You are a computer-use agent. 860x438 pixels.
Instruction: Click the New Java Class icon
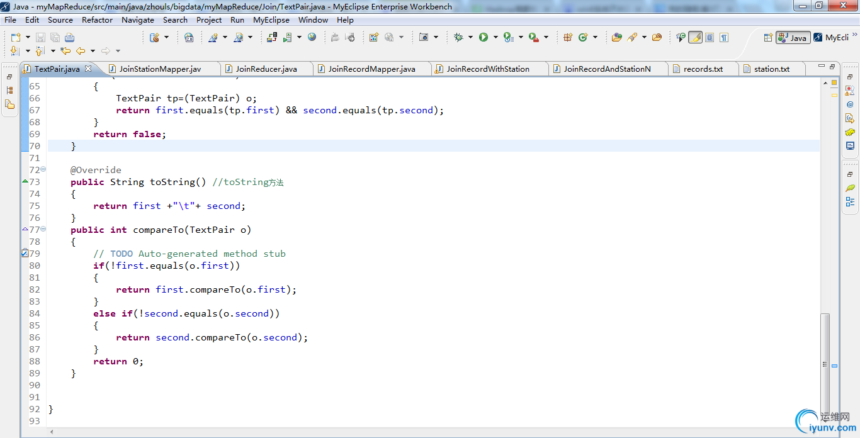583,38
